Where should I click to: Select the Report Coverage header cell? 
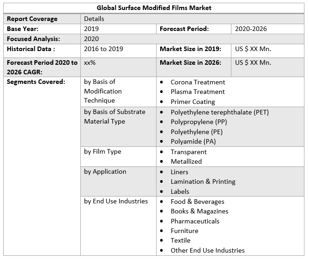[32, 19]
